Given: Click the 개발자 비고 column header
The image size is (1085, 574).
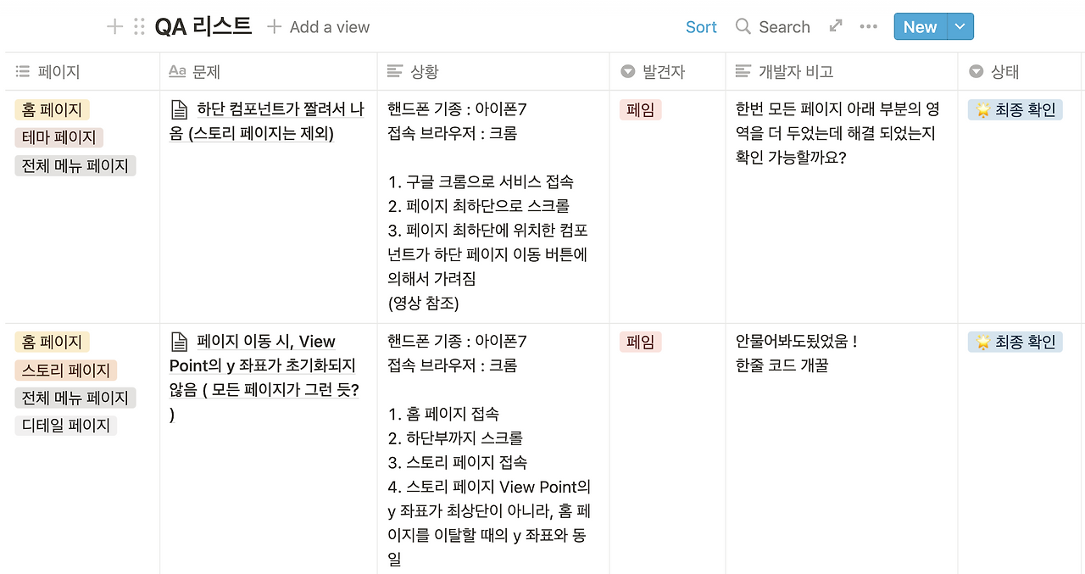Looking at the screenshot, I should click(842, 72).
